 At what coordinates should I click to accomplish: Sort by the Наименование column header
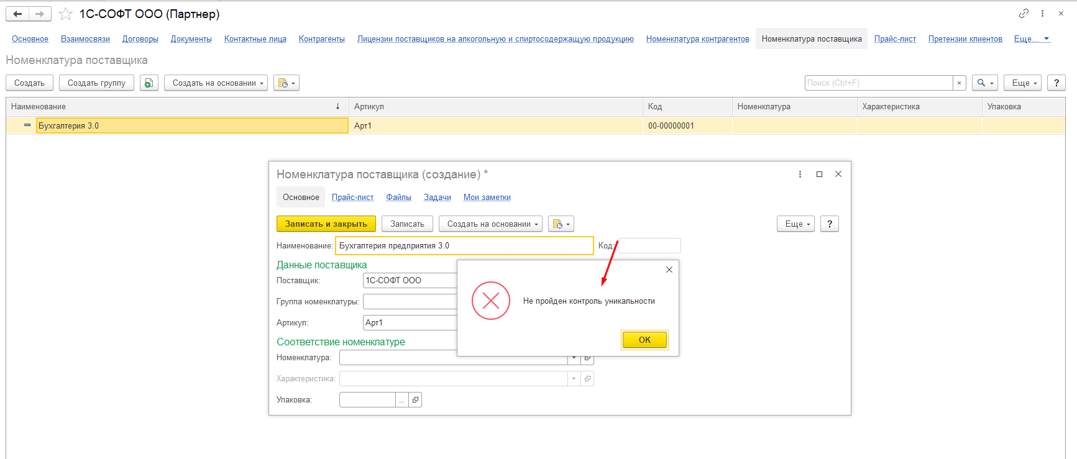(177, 106)
